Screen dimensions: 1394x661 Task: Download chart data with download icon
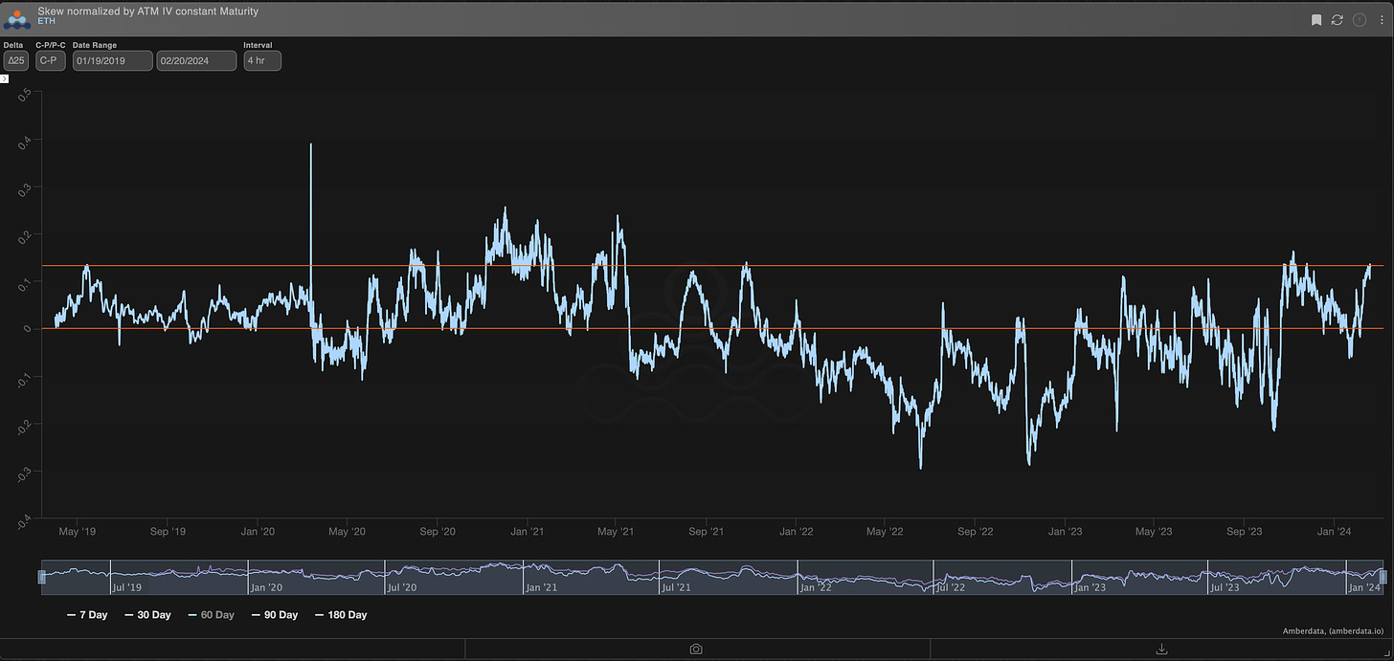click(x=1161, y=650)
